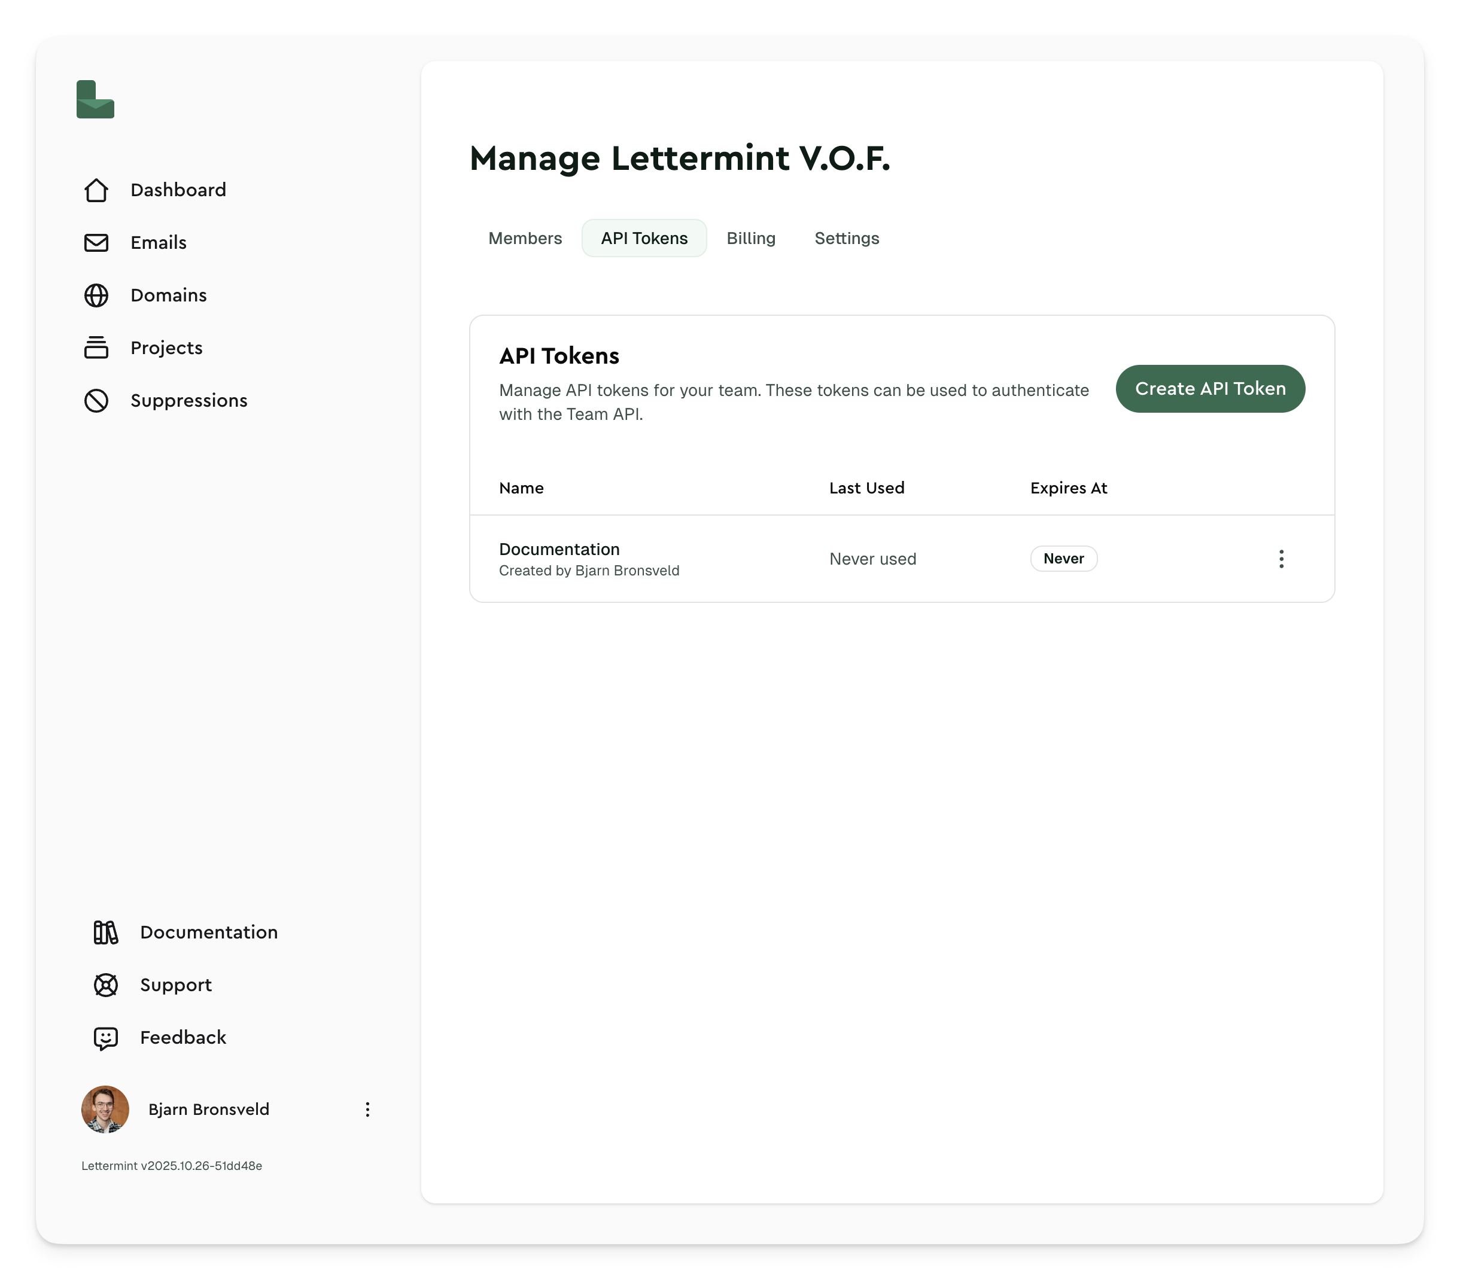Click the Projects icon in the sidebar
The width and height of the screenshot is (1460, 1280).
click(97, 348)
